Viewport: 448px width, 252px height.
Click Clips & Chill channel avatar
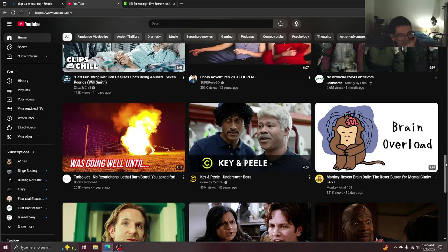coord(66,79)
